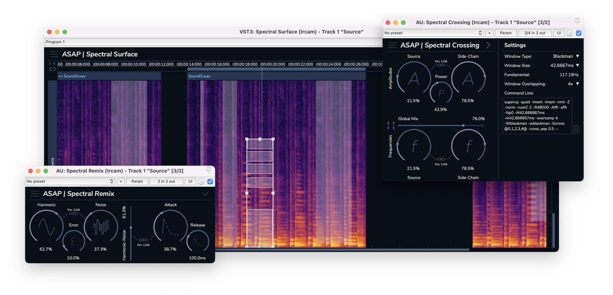
Task: Click the Side-Chain amplitude 'A' knob
Action: [468, 79]
